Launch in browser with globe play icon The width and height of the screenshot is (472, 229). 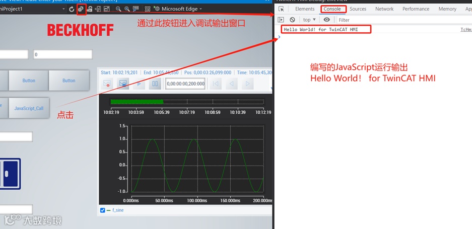coord(157,9)
